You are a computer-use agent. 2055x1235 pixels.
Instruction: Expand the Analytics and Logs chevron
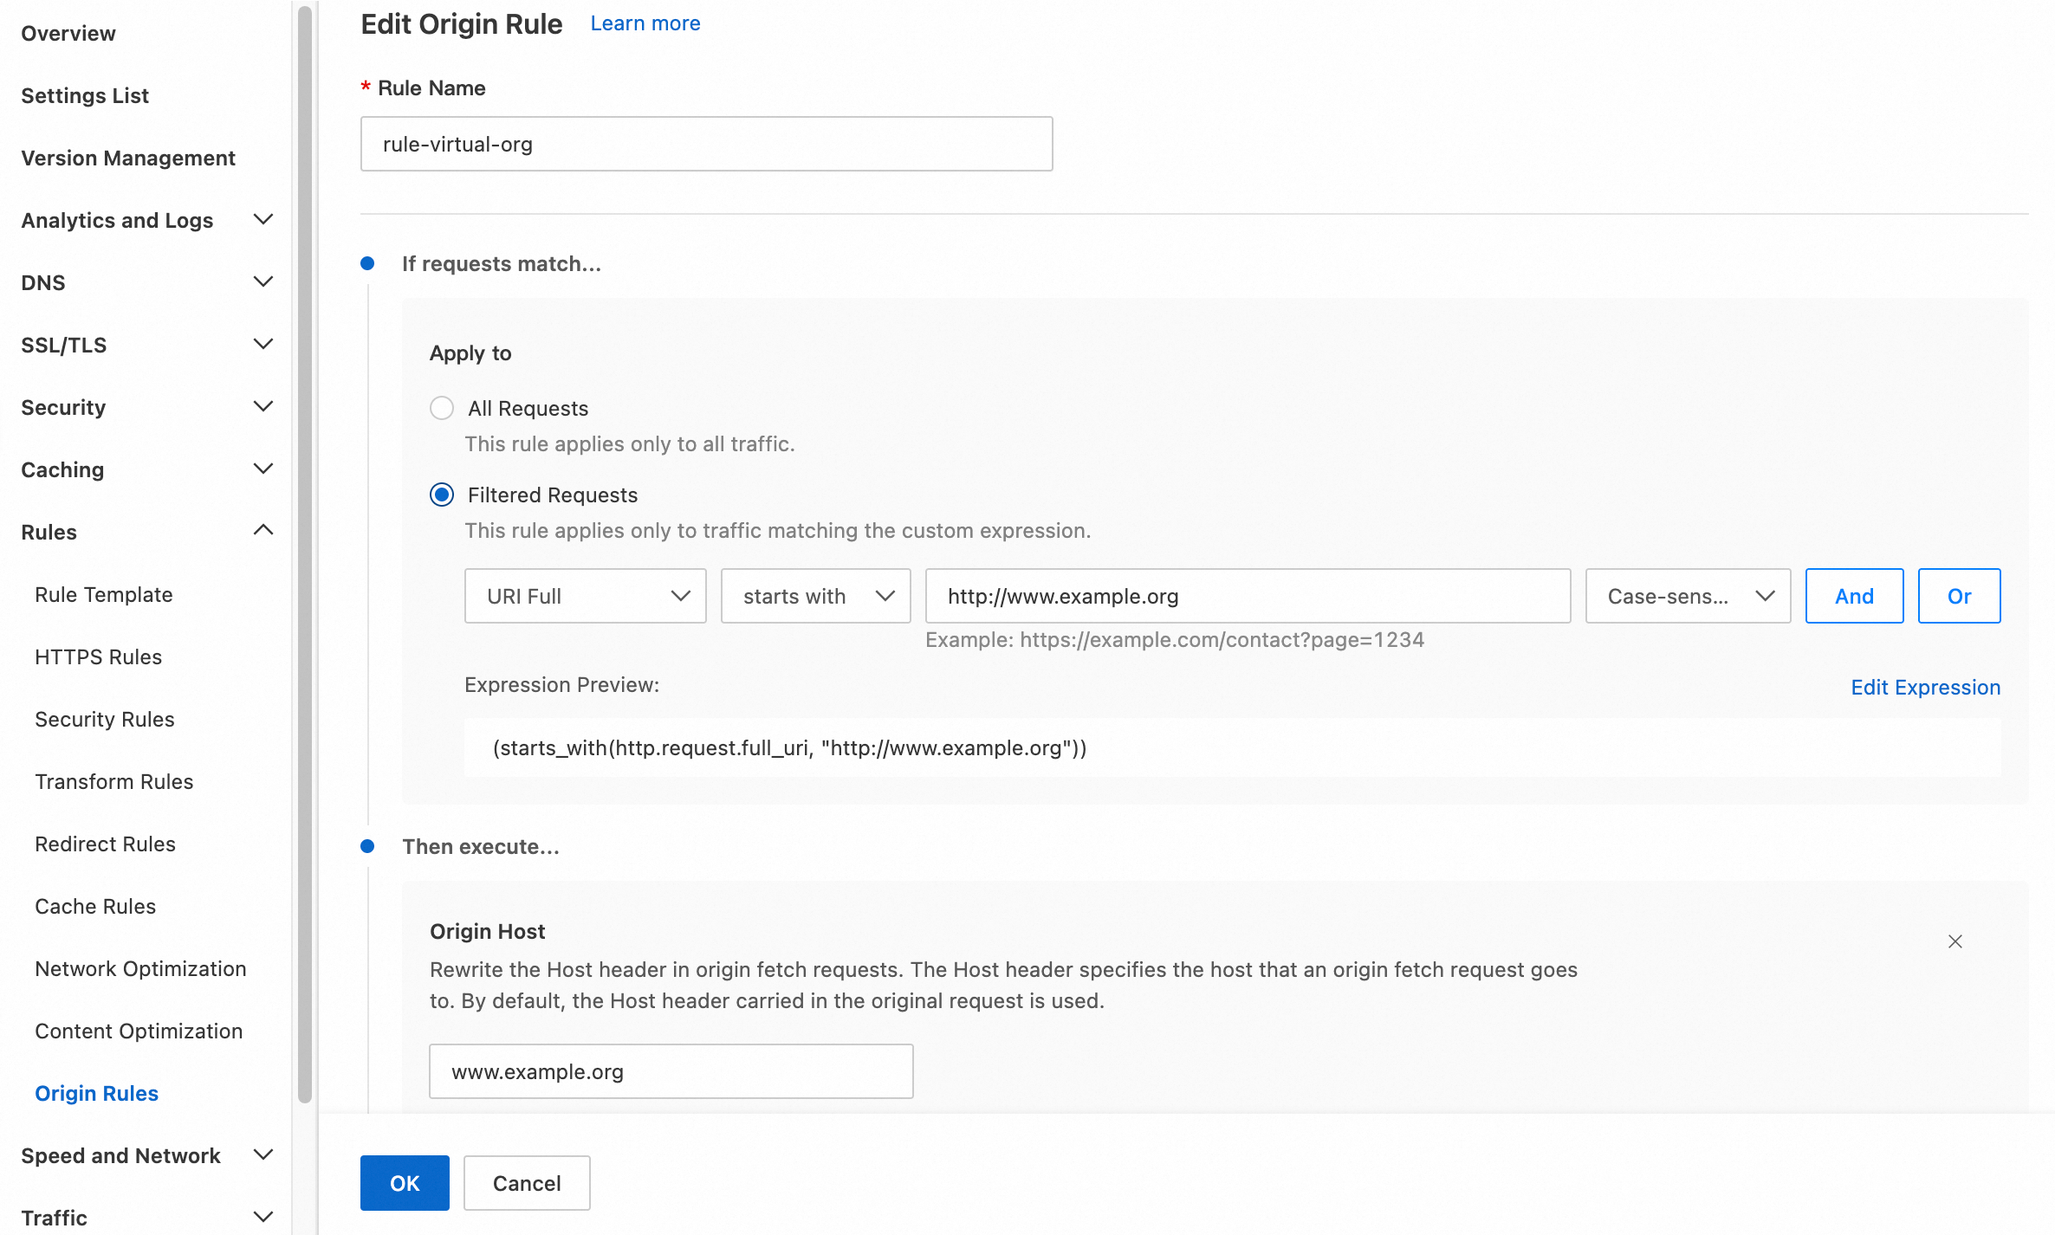tap(263, 220)
